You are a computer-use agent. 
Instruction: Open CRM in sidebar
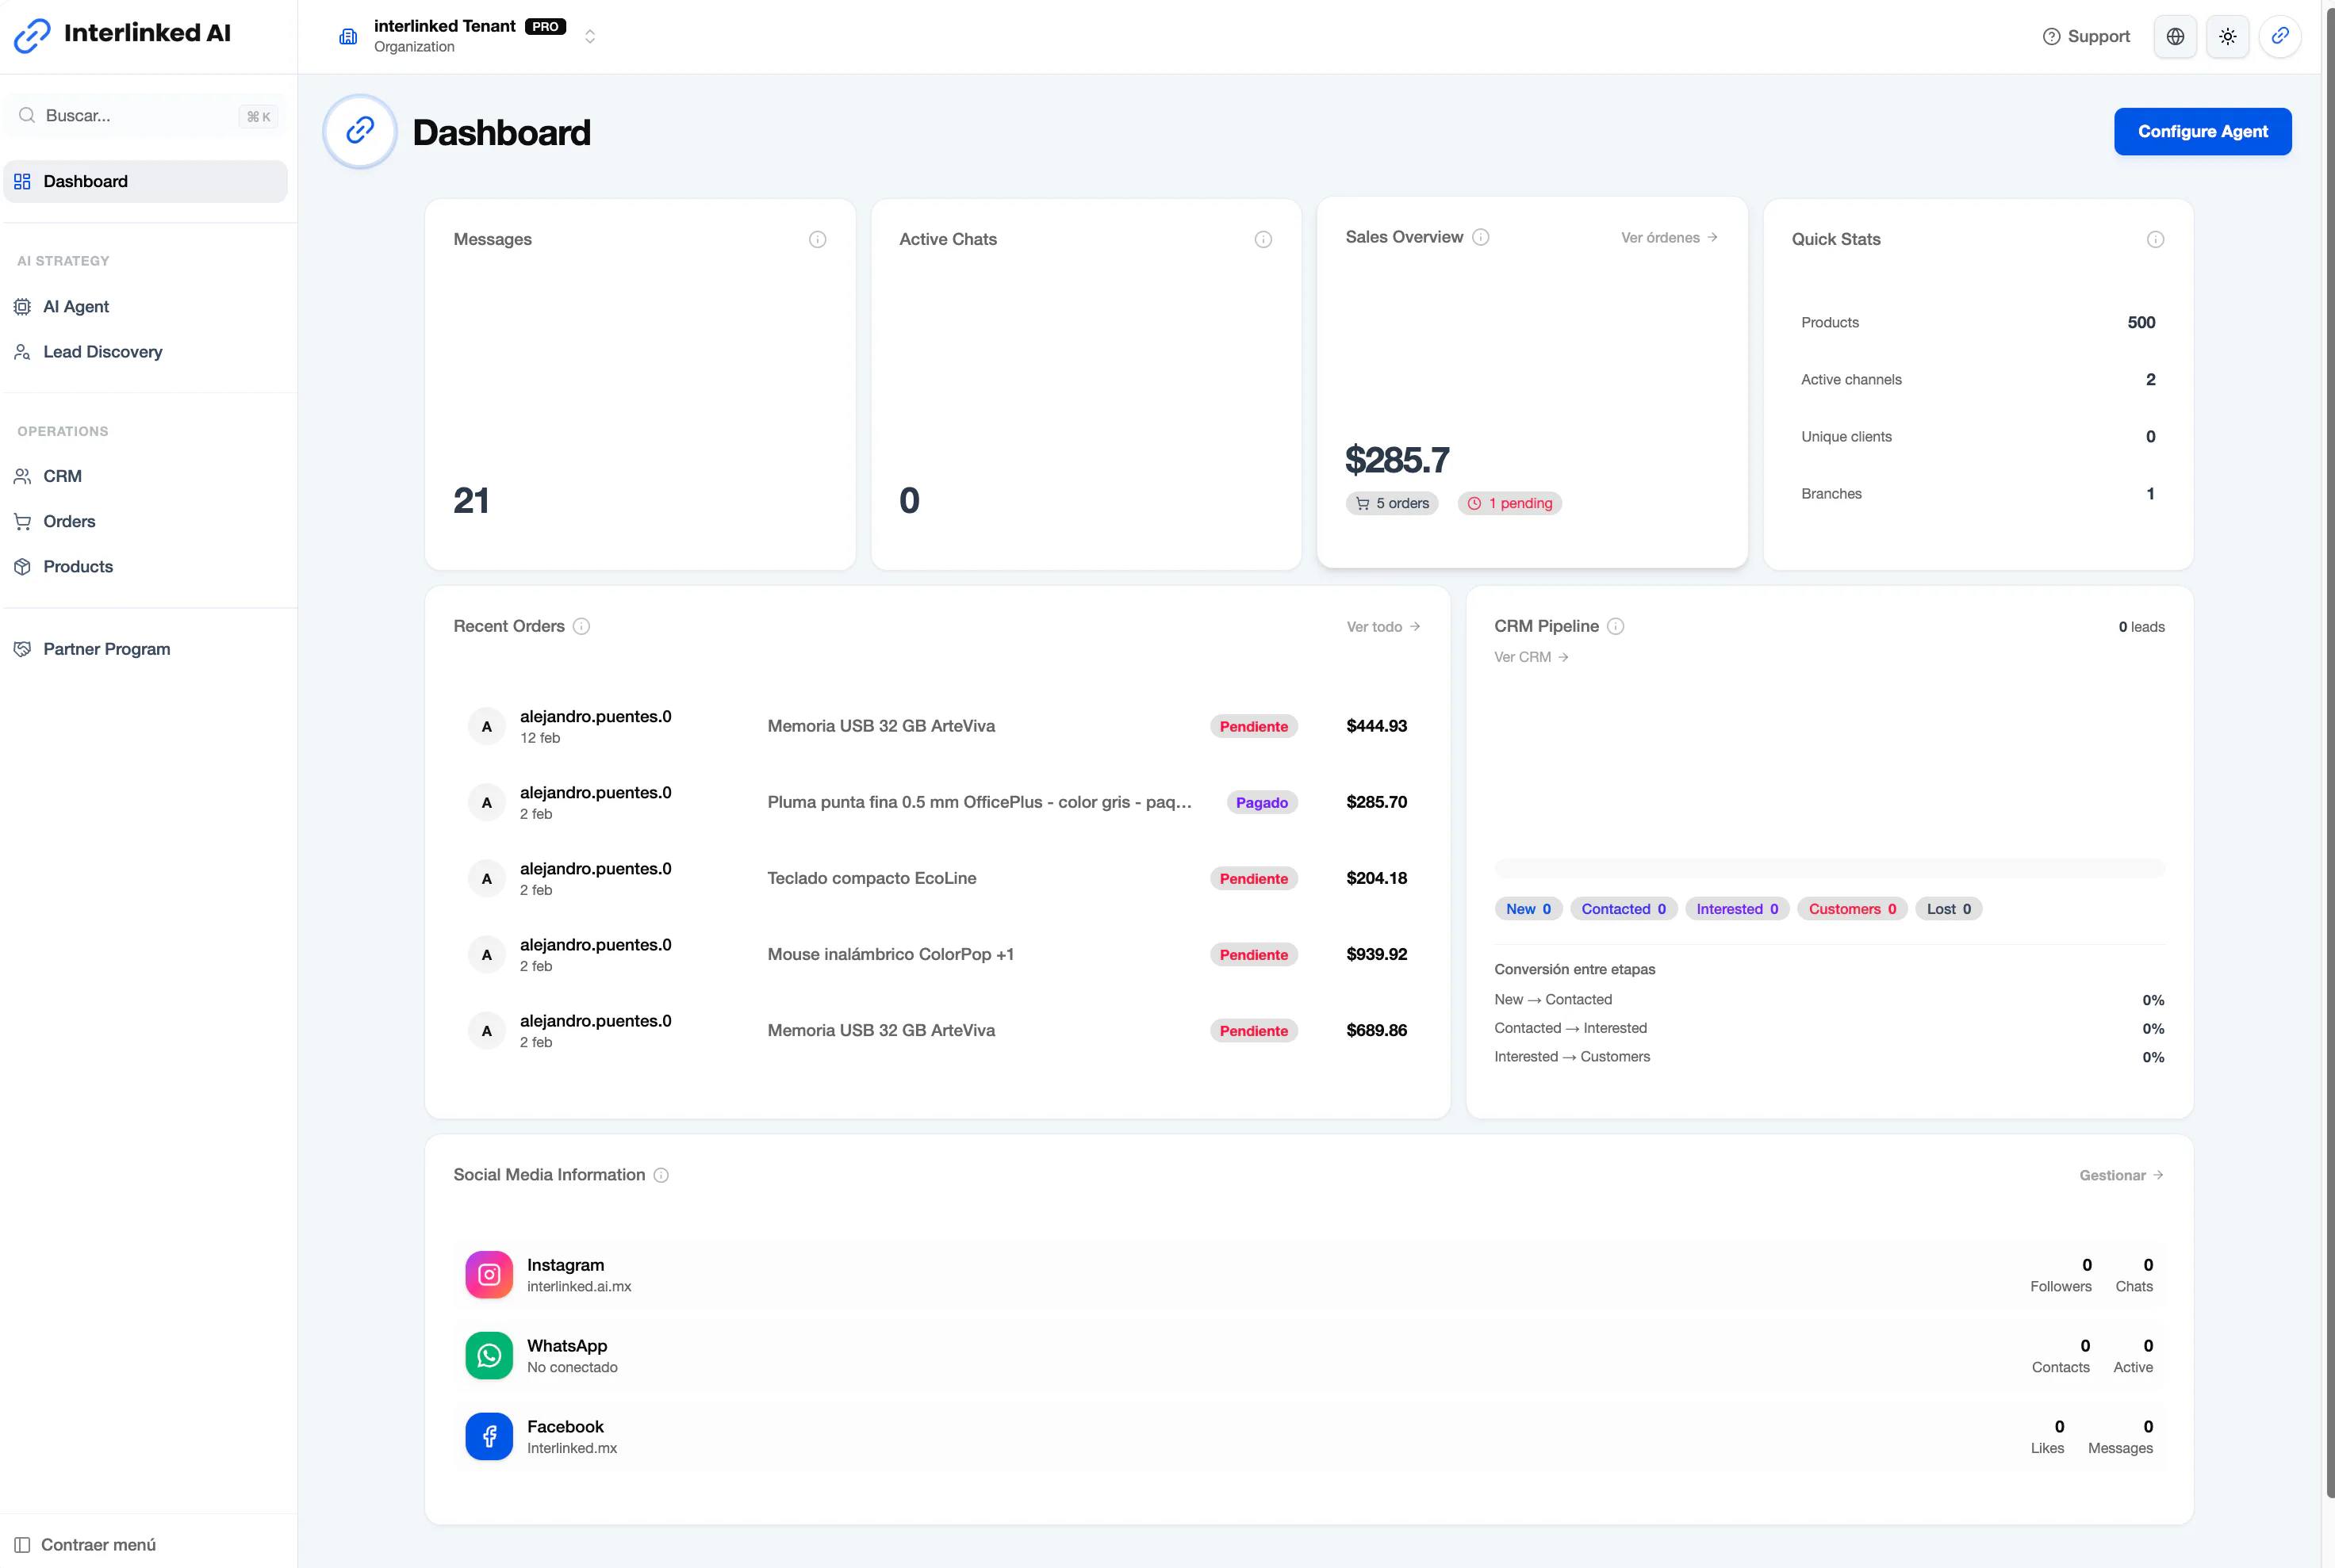(145, 476)
